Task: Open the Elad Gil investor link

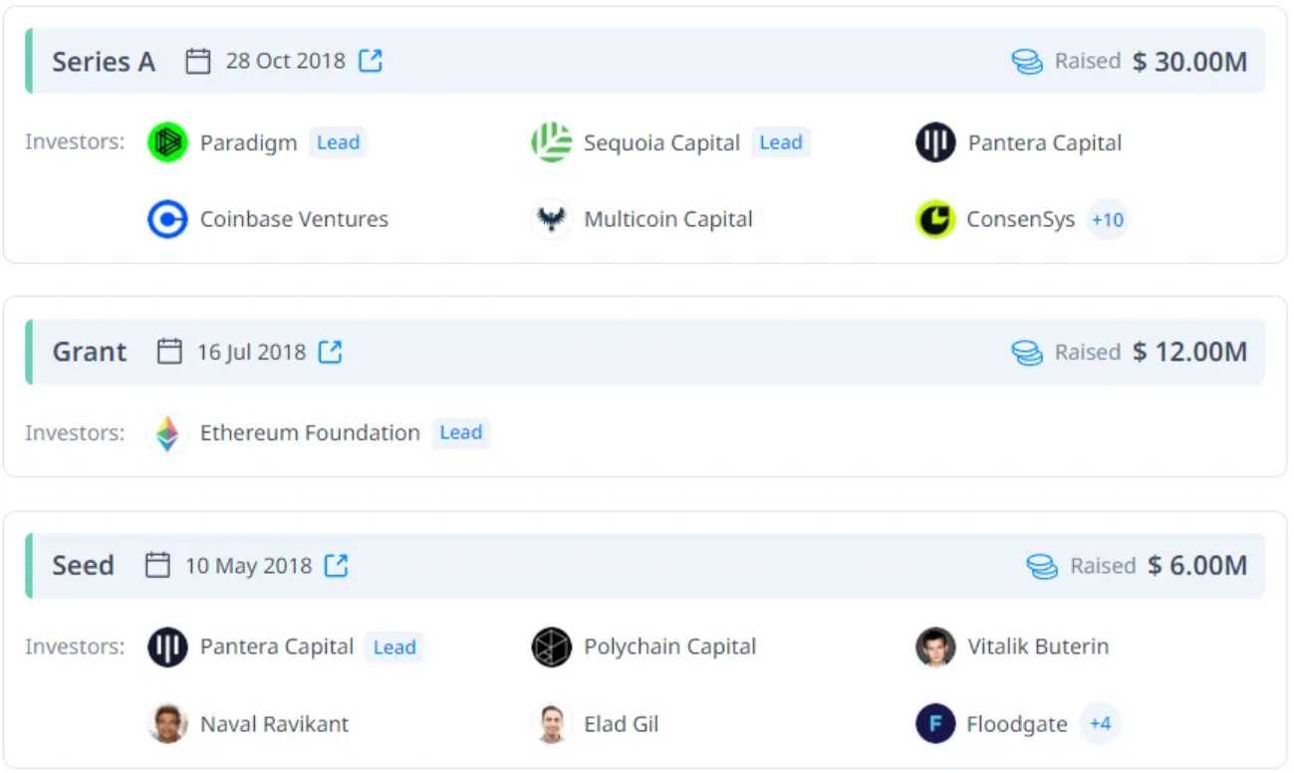Action: [622, 723]
